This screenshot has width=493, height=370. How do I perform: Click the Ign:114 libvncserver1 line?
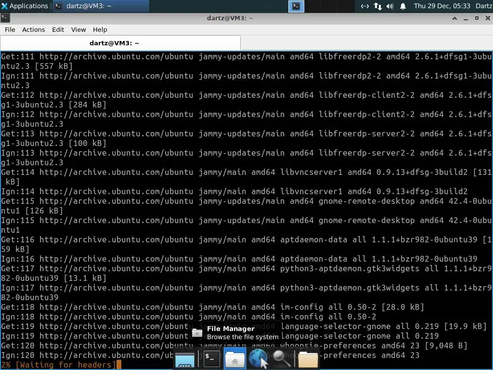point(234,191)
